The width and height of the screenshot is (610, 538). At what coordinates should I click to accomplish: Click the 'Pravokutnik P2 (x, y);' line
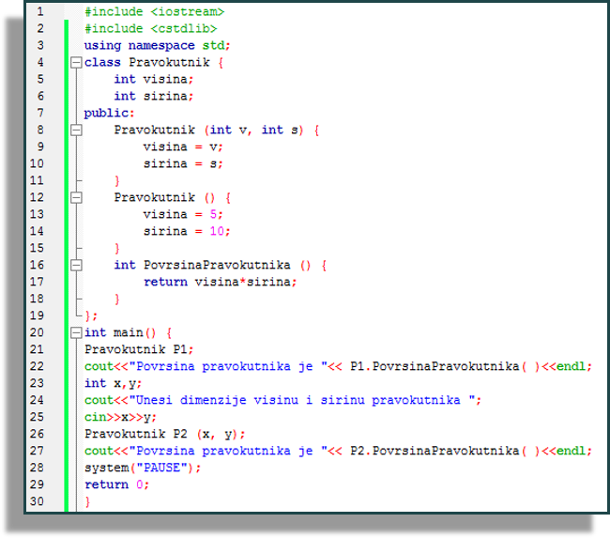(x=164, y=434)
